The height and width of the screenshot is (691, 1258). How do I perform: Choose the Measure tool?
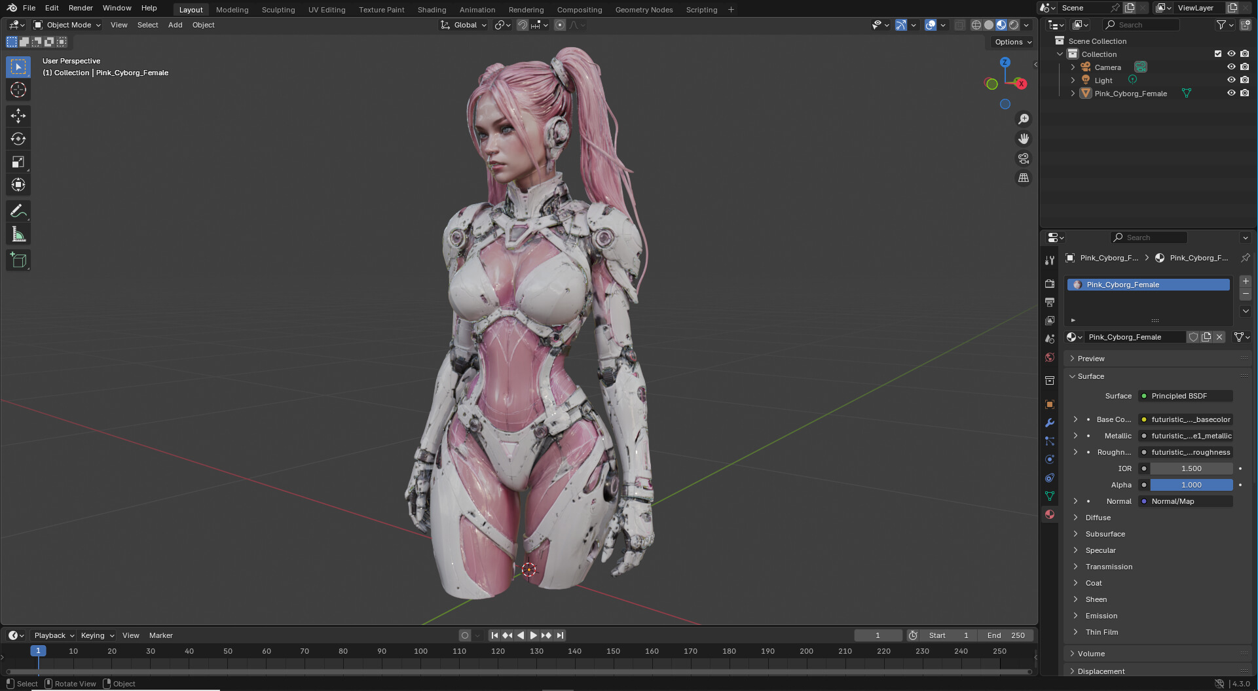coord(18,234)
